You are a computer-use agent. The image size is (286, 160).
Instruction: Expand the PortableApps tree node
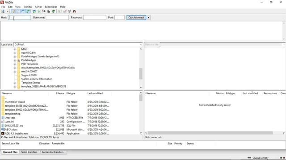point(15,60)
